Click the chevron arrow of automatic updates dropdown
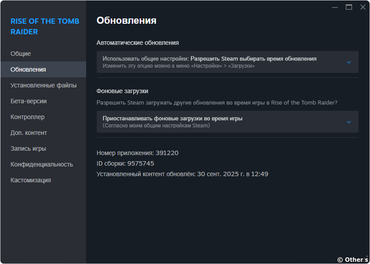The height and width of the screenshot is (264, 370). 349,62
